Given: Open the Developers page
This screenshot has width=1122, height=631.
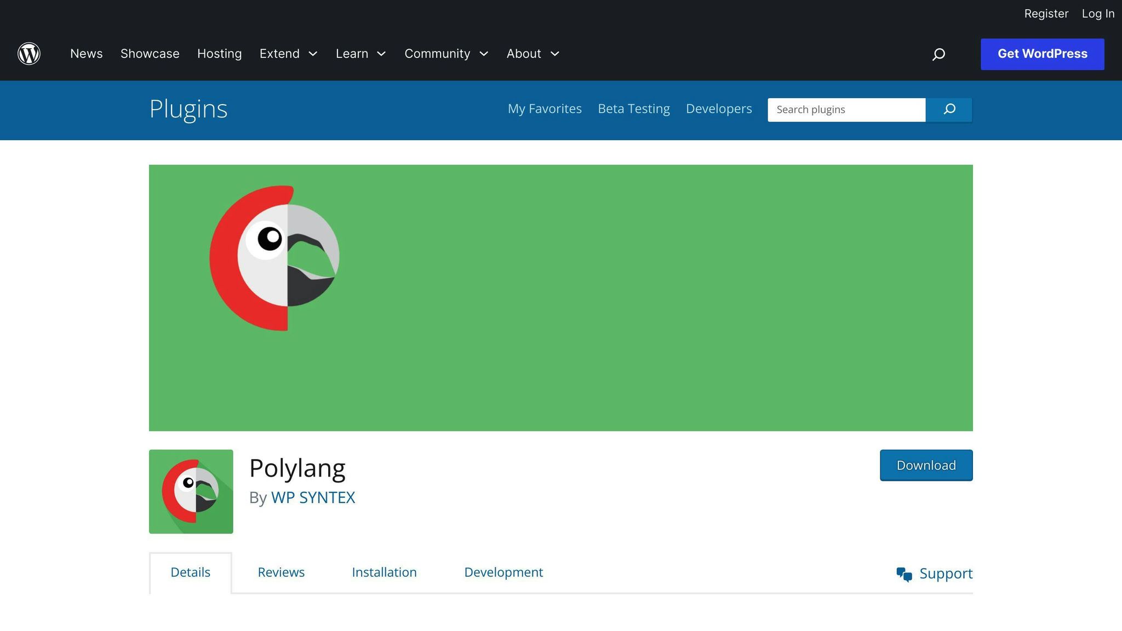Looking at the screenshot, I should pyautogui.click(x=719, y=109).
